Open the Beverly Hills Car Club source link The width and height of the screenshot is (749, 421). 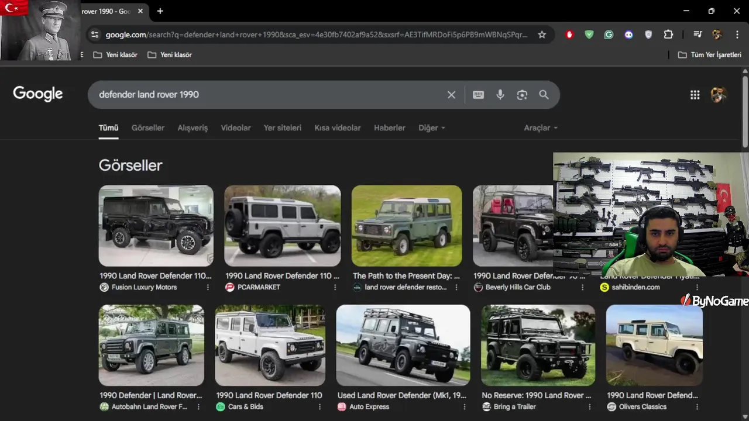pos(512,287)
